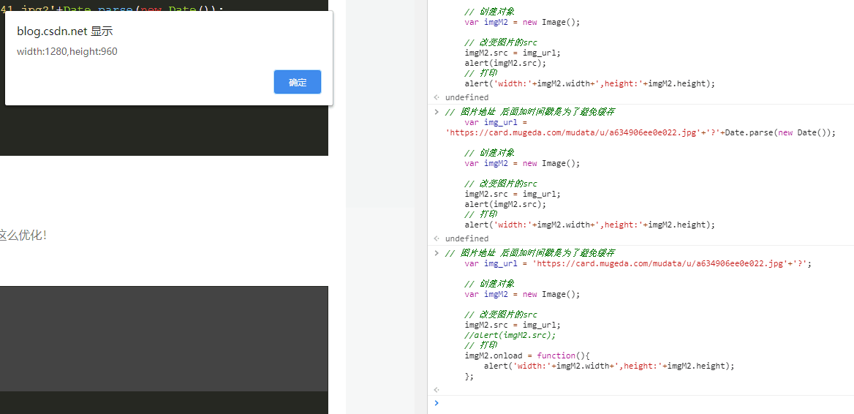This screenshot has height=414, width=854.
Task: Confirm the alert with the 确定 button
Action: point(298,82)
